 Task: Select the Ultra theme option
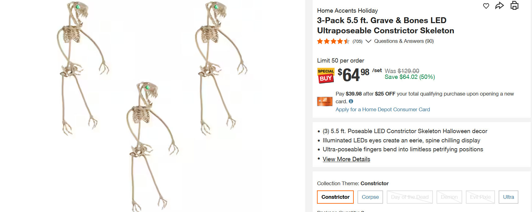(x=508, y=197)
